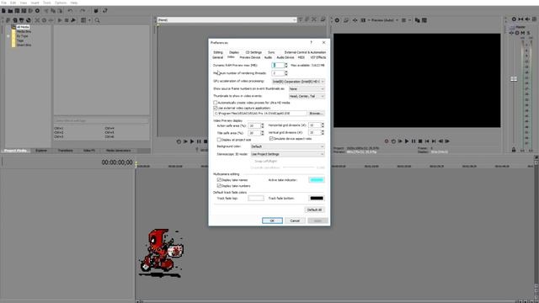
Task: Click the burn disc icon in main toolbar
Action: [37, 11]
